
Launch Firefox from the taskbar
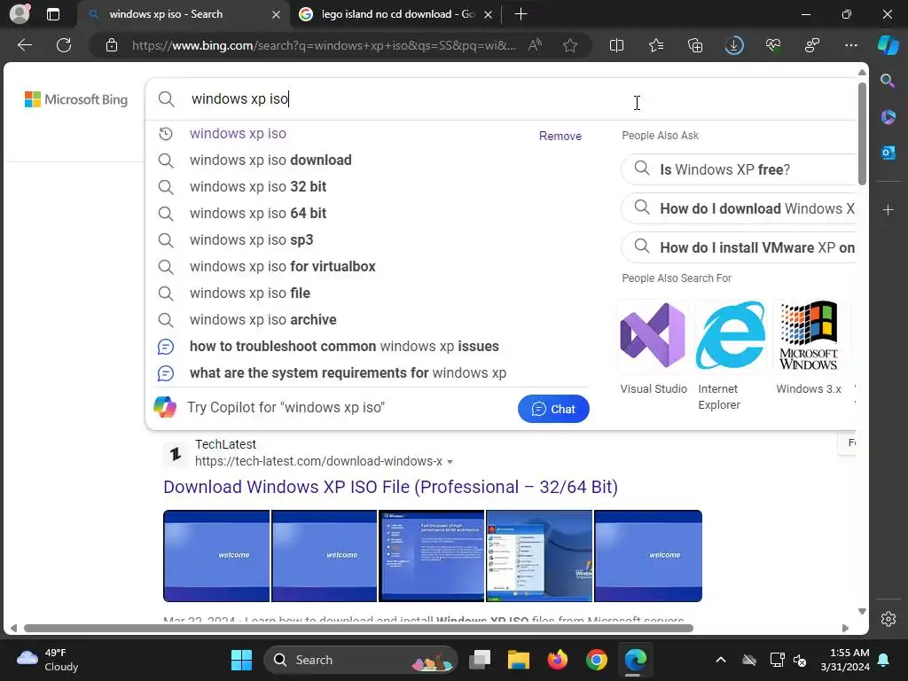coord(557,660)
